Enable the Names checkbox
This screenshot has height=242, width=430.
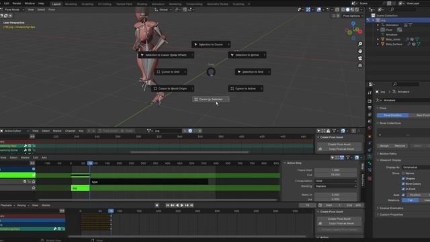tap(403, 173)
